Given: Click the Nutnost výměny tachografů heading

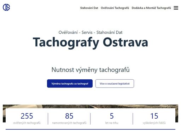Looking at the screenshot, I should (x=90, y=70).
